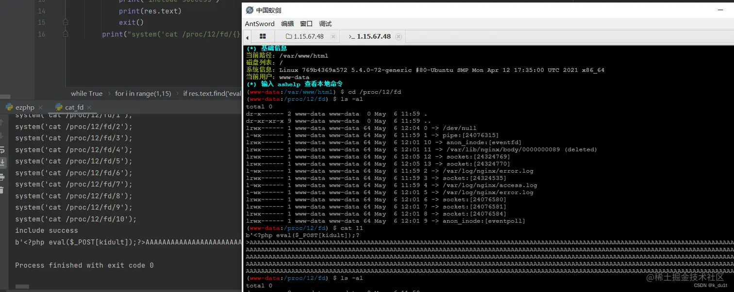The image size is (734, 292).
Task: Click output line system('cat /proc/12/fd/10');
Action: tap(76, 219)
